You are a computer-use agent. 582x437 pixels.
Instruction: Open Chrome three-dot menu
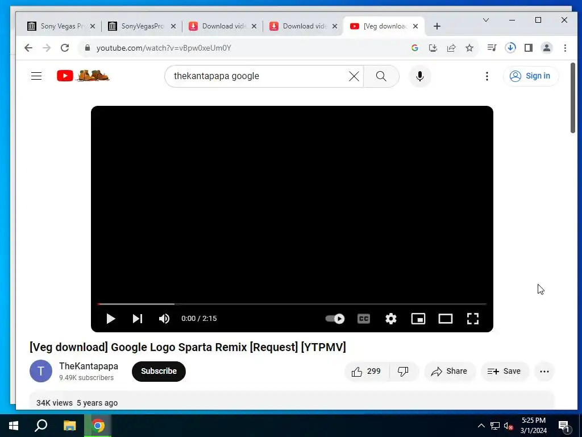pos(565,48)
